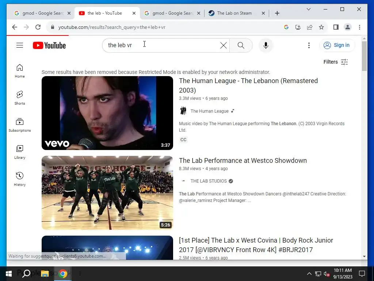Close The Lab on Steam tab
Viewport: 374px width, 281px height.
tap(263, 13)
